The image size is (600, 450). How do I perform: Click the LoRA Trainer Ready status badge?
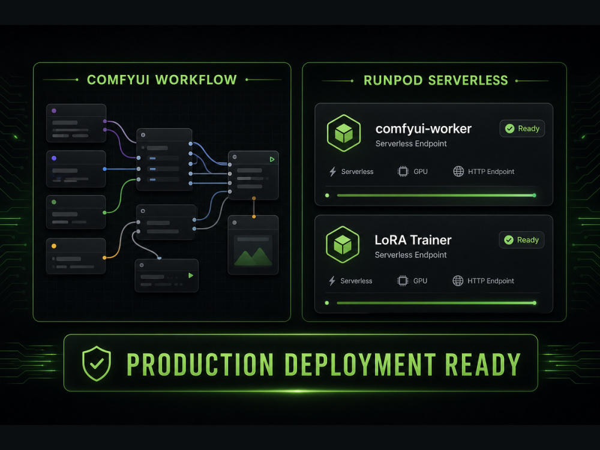(x=521, y=240)
